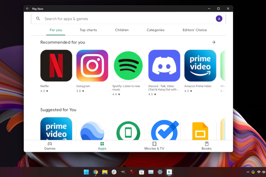Open Amazon Prime Video icon in Recommended row
266x177 pixels.
pyautogui.click(x=200, y=65)
